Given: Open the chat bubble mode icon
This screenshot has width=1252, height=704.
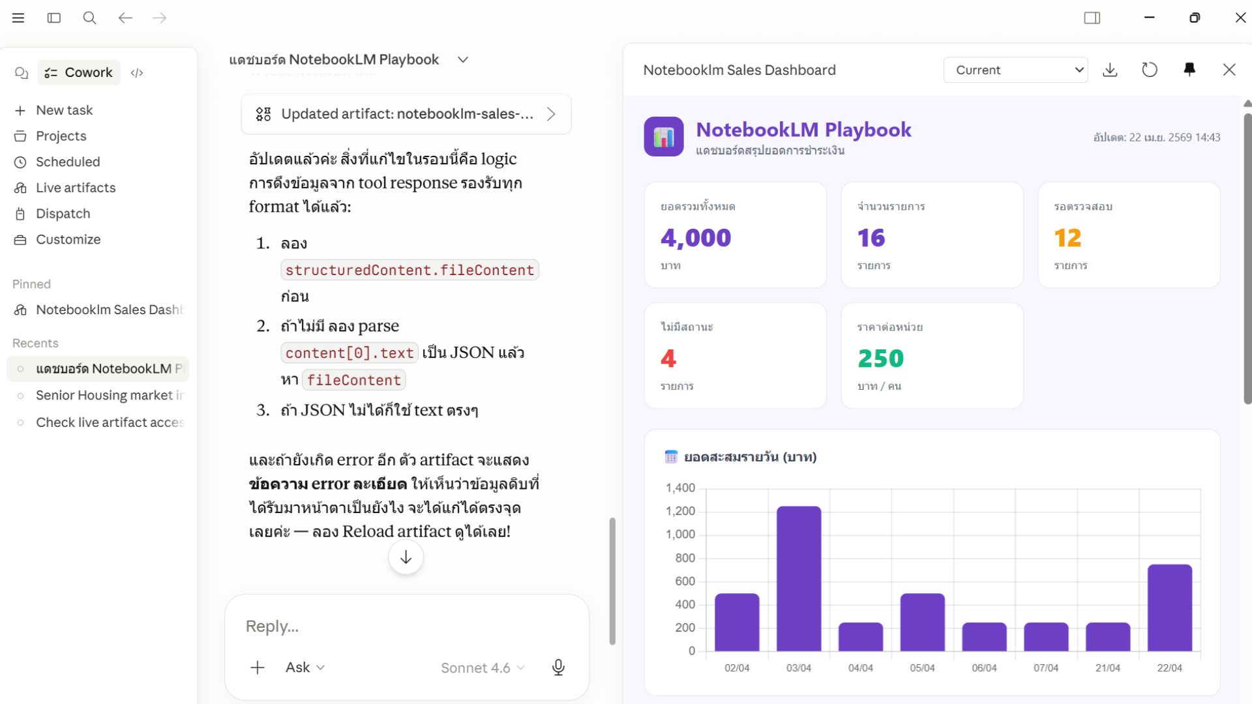Looking at the screenshot, I should click(22, 73).
